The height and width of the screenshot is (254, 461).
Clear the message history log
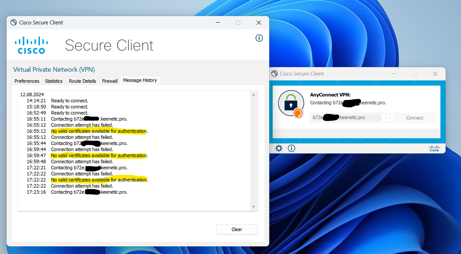pyautogui.click(x=237, y=229)
